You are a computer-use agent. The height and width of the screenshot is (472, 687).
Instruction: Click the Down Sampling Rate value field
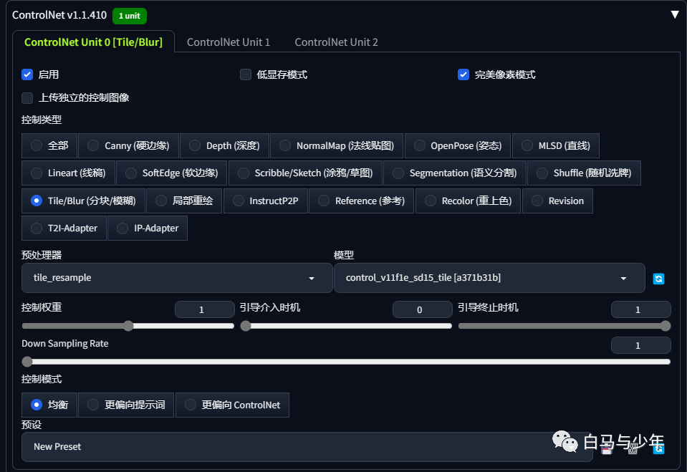[640, 345]
